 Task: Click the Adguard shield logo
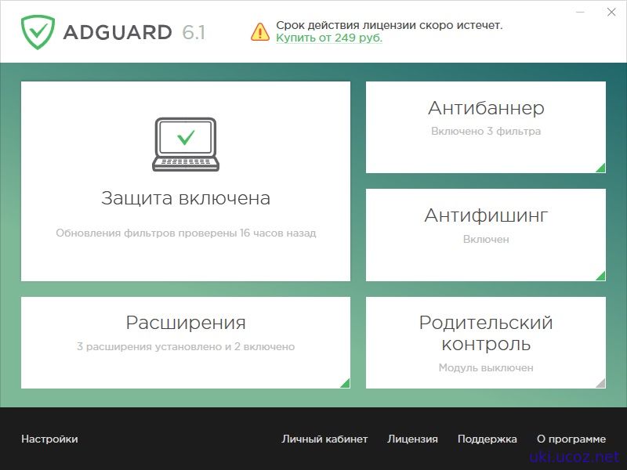click(38, 32)
